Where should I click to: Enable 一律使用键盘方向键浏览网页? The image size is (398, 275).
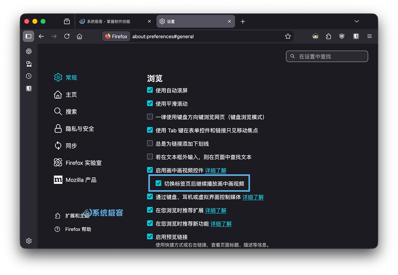(x=150, y=117)
